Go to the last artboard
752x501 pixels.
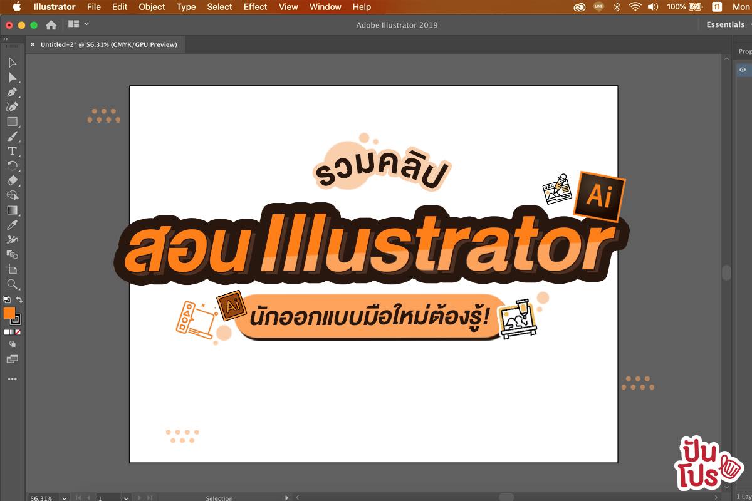(x=149, y=498)
